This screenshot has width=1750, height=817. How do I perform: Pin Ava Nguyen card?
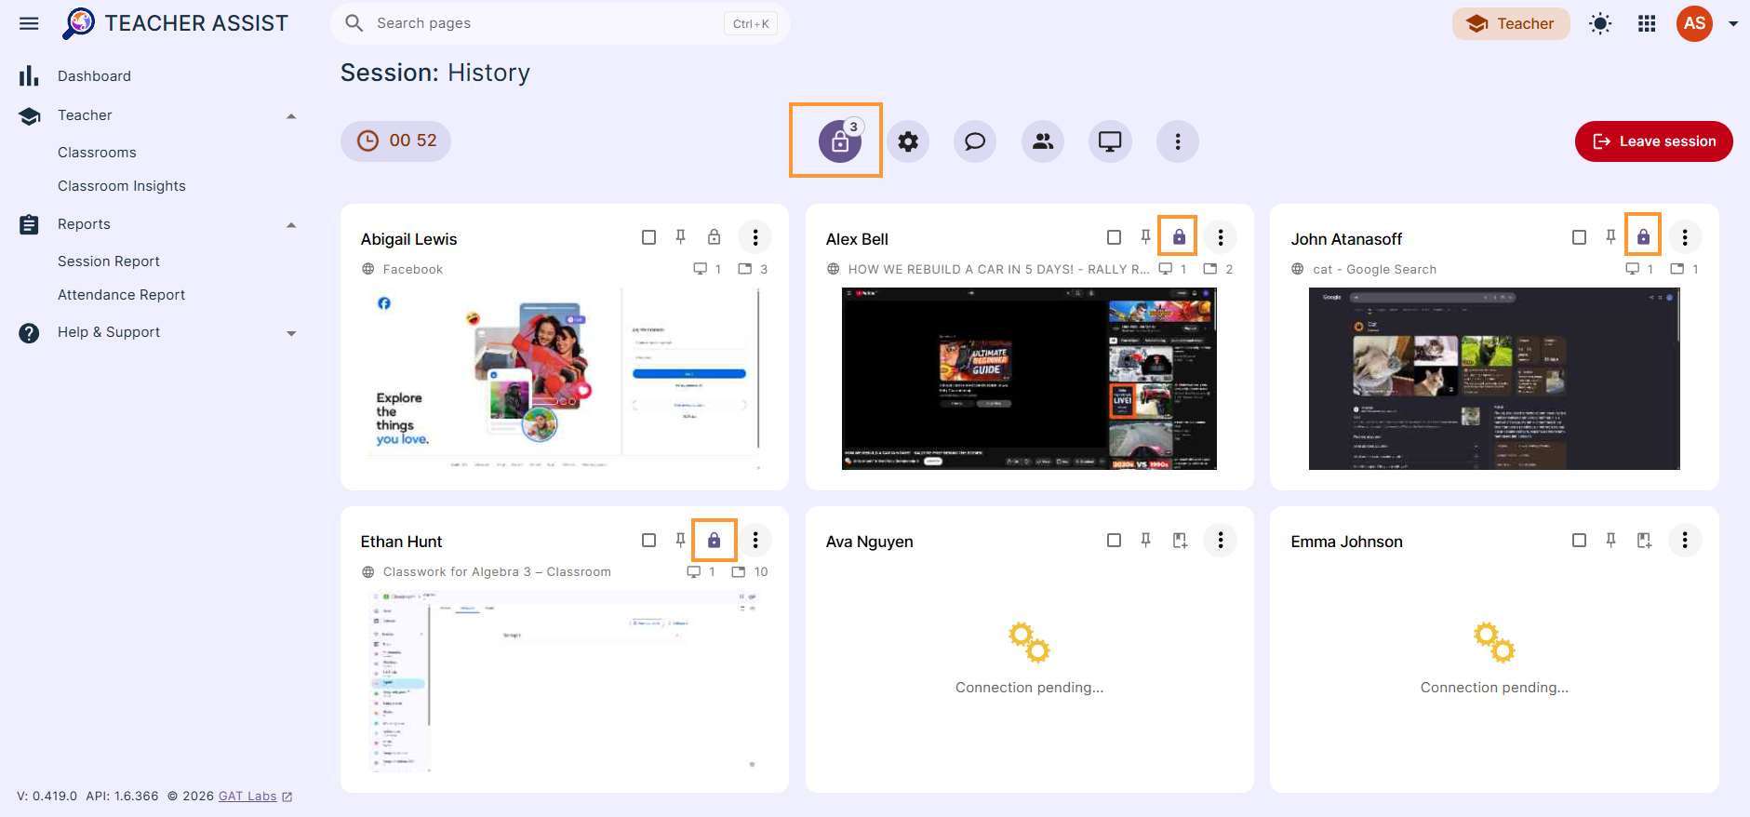[x=1145, y=540]
